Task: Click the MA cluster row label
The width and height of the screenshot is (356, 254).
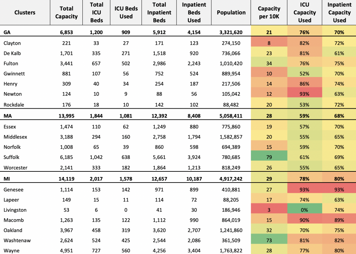Action: coord(8,116)
